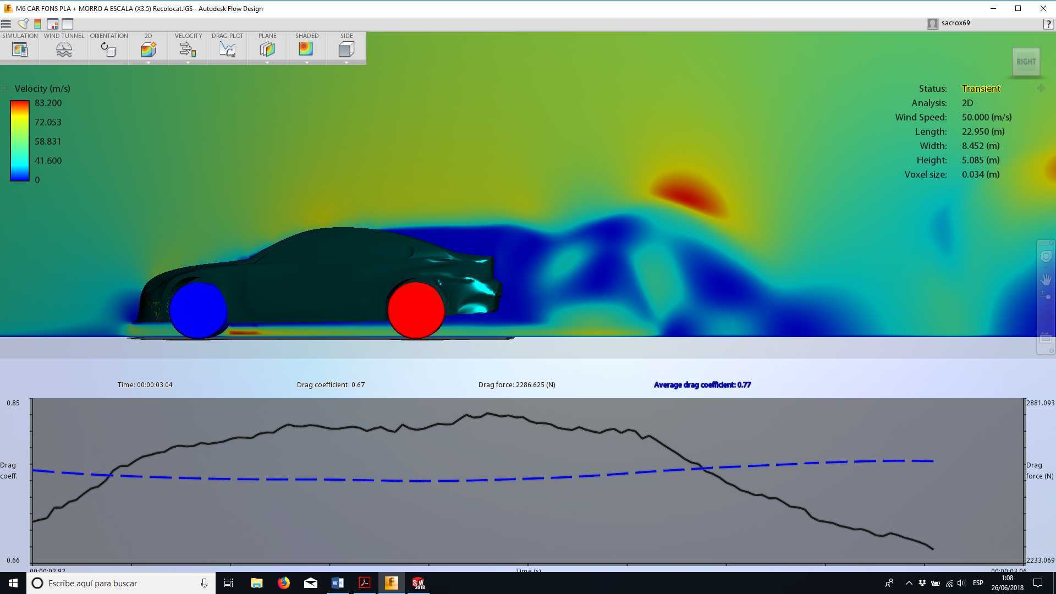Open the help question mark button
Screen dimensions: 1056x594
pyautogui.click(x=1048, y=24)
